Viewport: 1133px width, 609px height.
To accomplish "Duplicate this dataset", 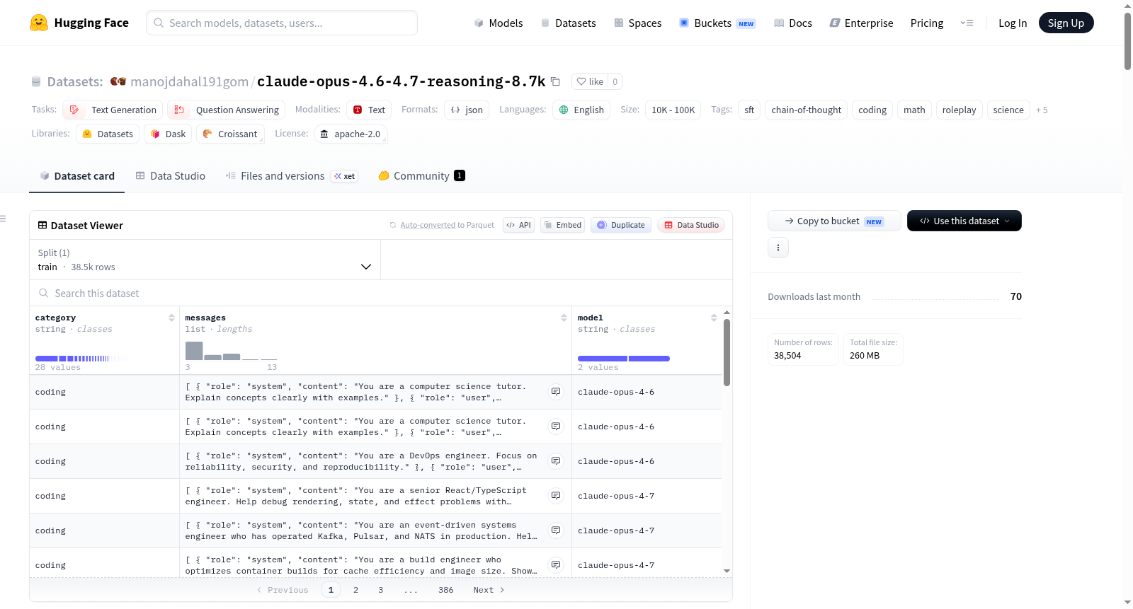I will [x=621, y=225].
